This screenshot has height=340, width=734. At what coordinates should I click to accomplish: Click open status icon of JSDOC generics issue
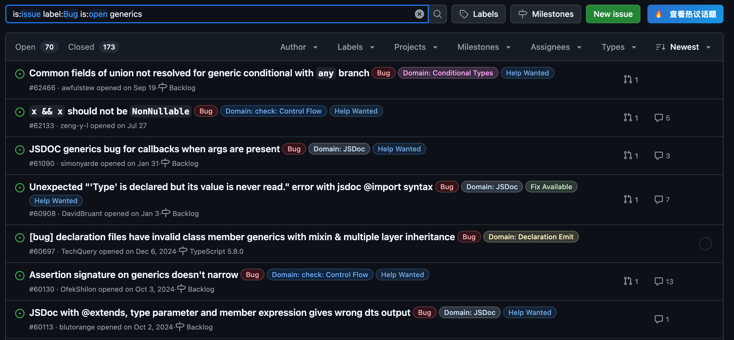[20, 150]
